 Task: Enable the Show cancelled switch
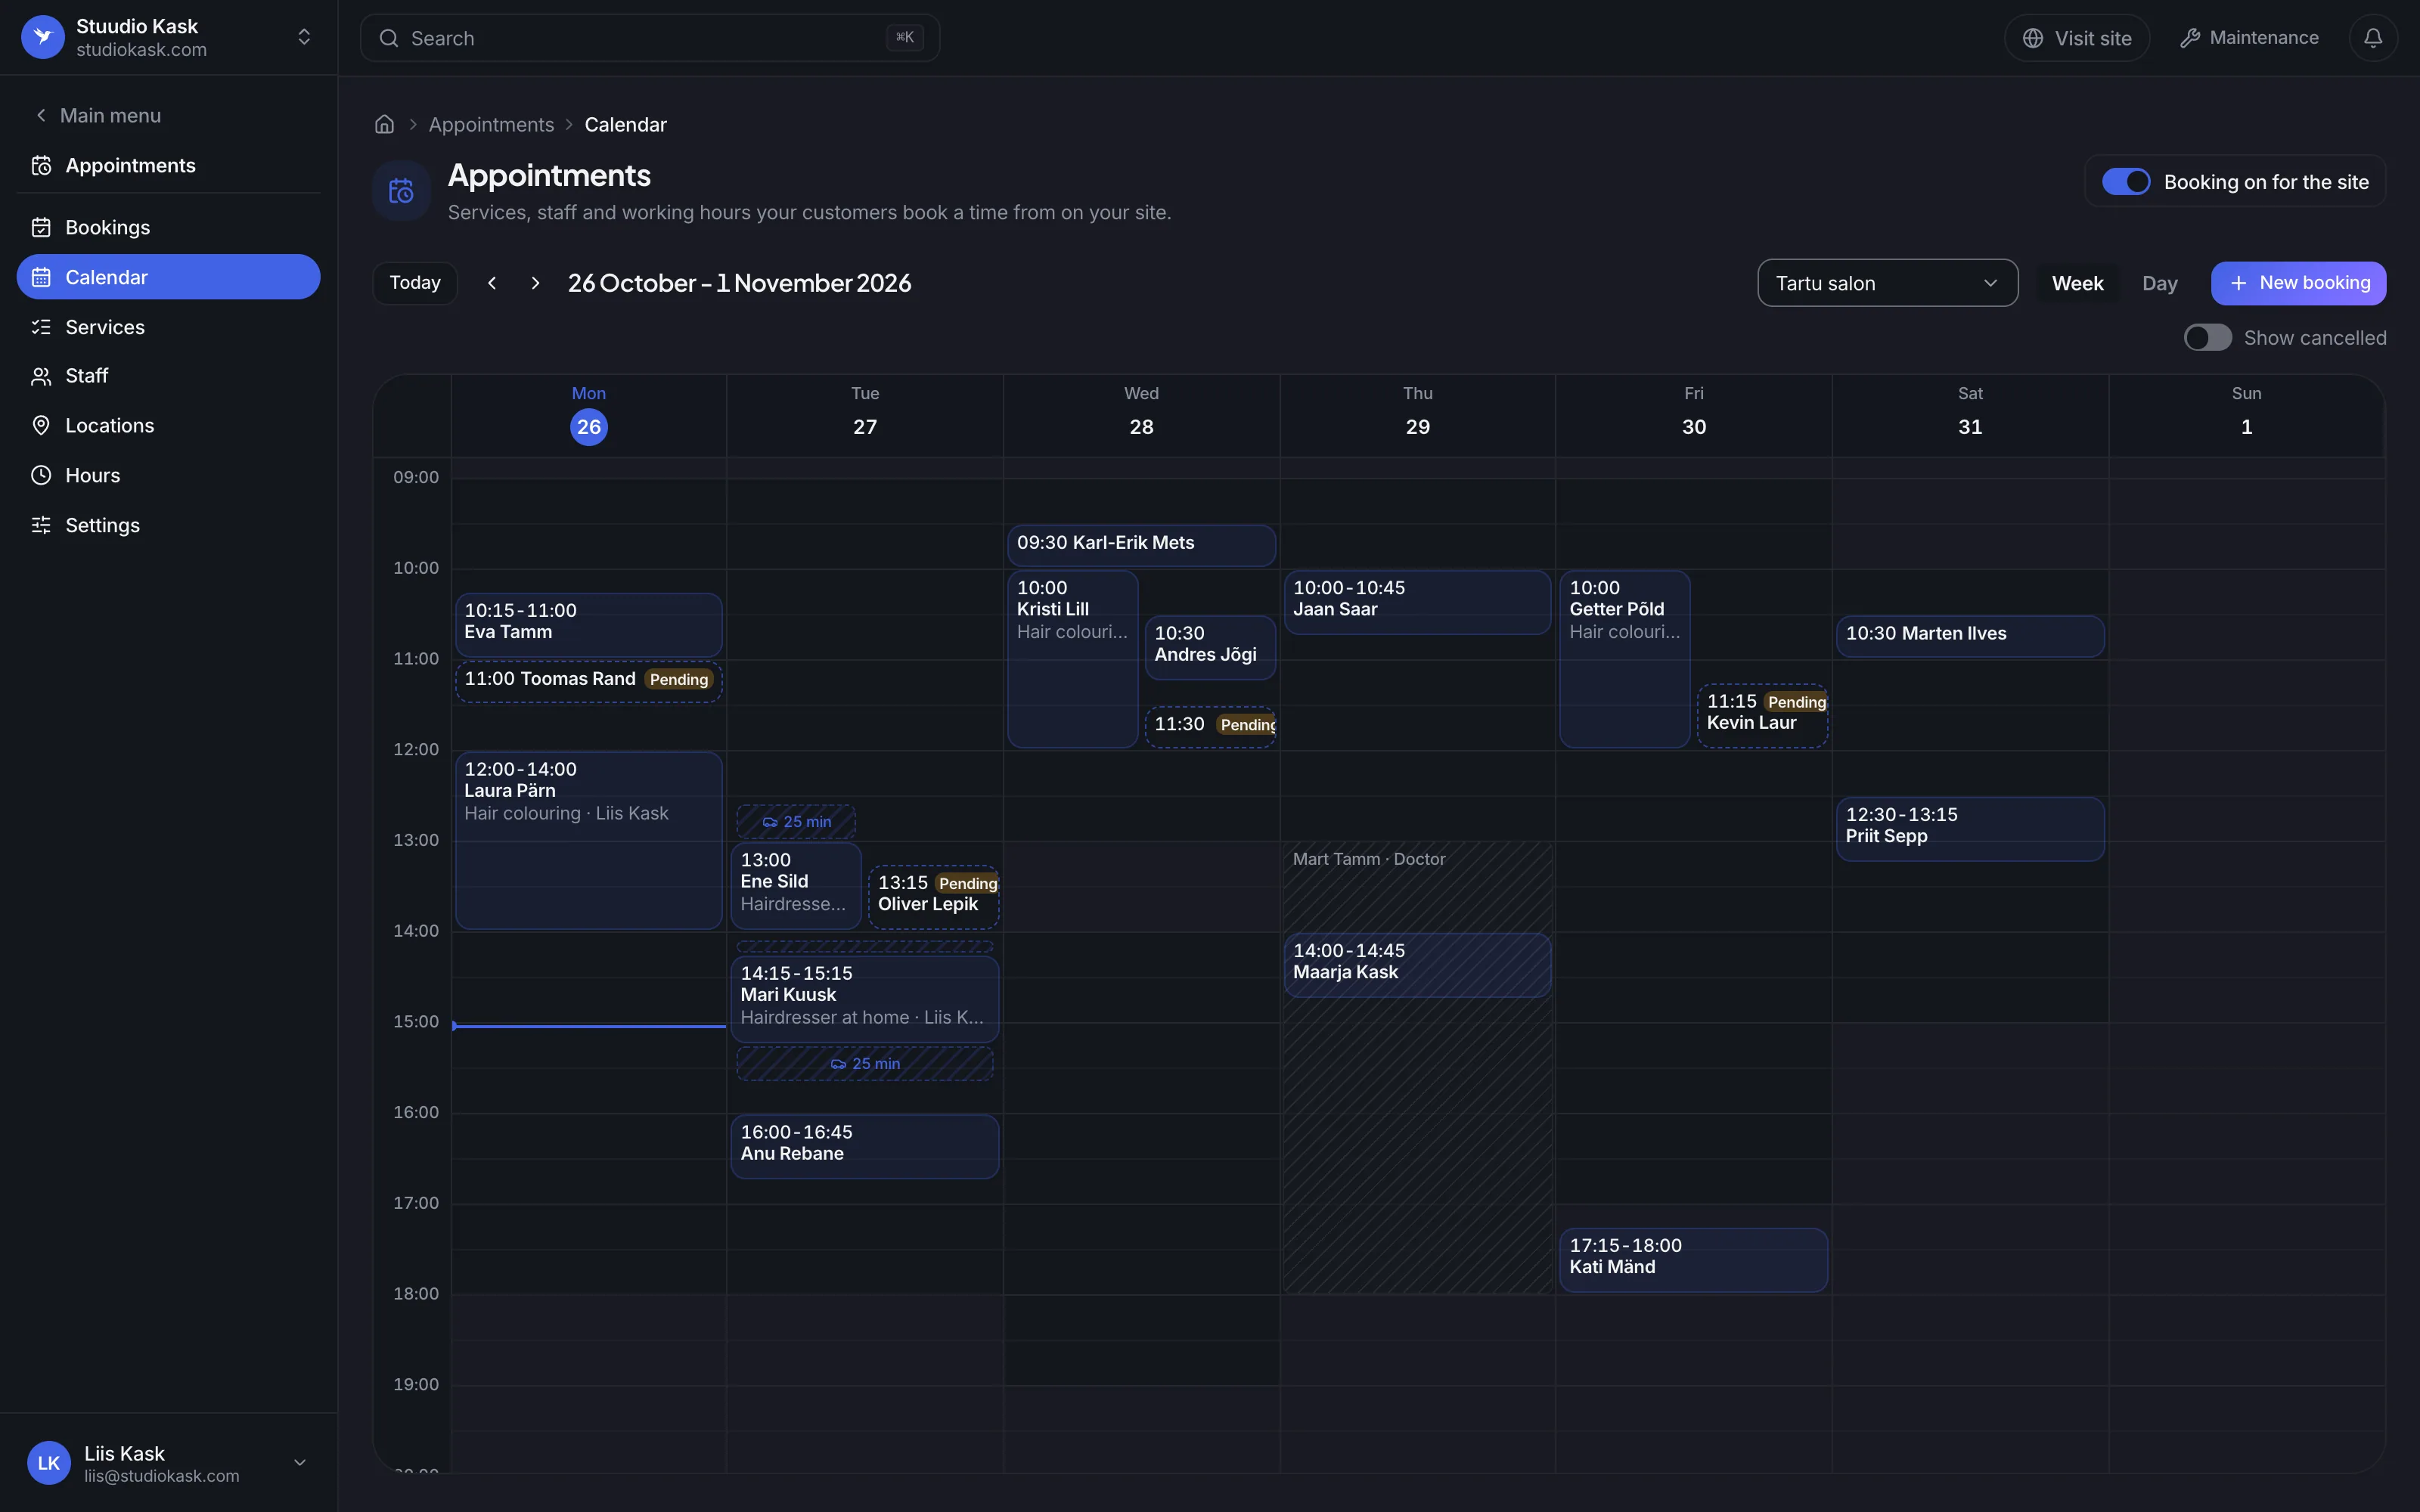[x=2207, y=338]
